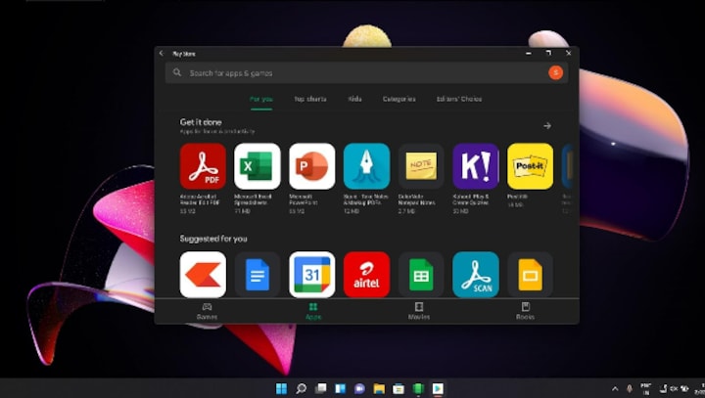Go back using Play Store arrow

162,53
